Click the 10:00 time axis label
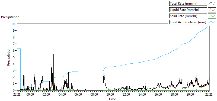 [110, 95]
